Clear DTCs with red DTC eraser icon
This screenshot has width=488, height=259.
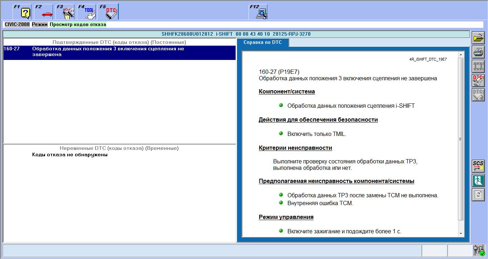(478, 81)
